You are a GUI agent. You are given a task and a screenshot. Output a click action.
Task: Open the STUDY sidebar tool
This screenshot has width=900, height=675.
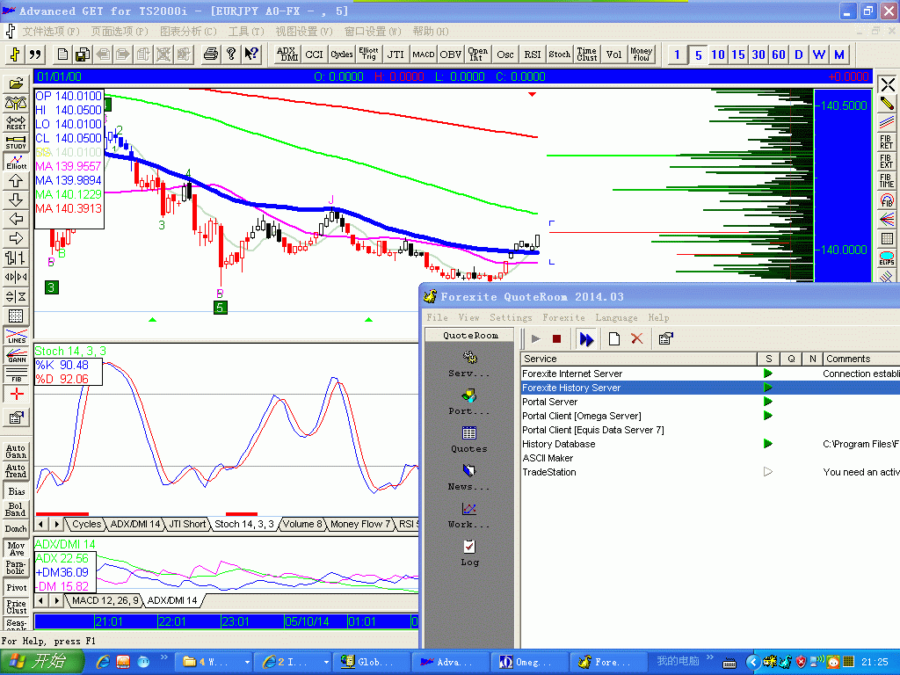pos(16,142)
